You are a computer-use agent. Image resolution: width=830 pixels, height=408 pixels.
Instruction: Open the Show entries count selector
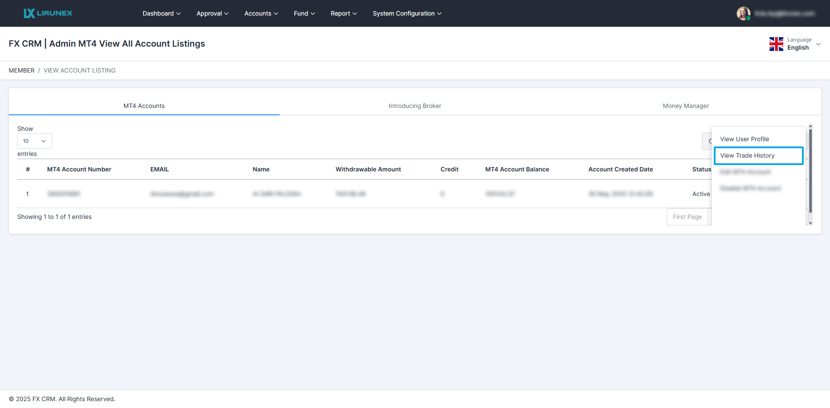(35, 141)
